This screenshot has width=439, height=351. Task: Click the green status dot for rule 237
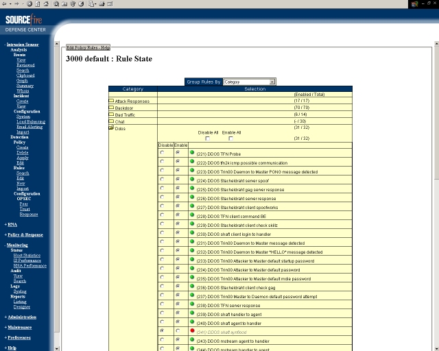[192, 295]
